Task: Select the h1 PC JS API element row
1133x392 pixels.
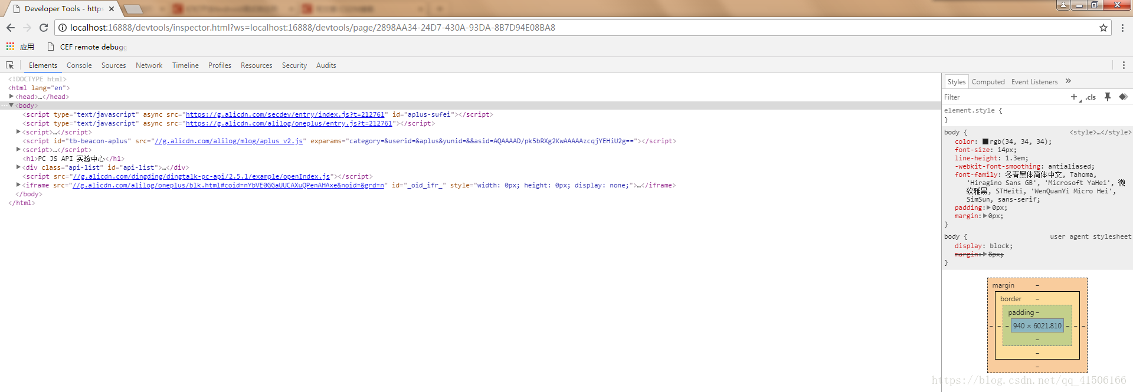Action: [x=74, y=159]
